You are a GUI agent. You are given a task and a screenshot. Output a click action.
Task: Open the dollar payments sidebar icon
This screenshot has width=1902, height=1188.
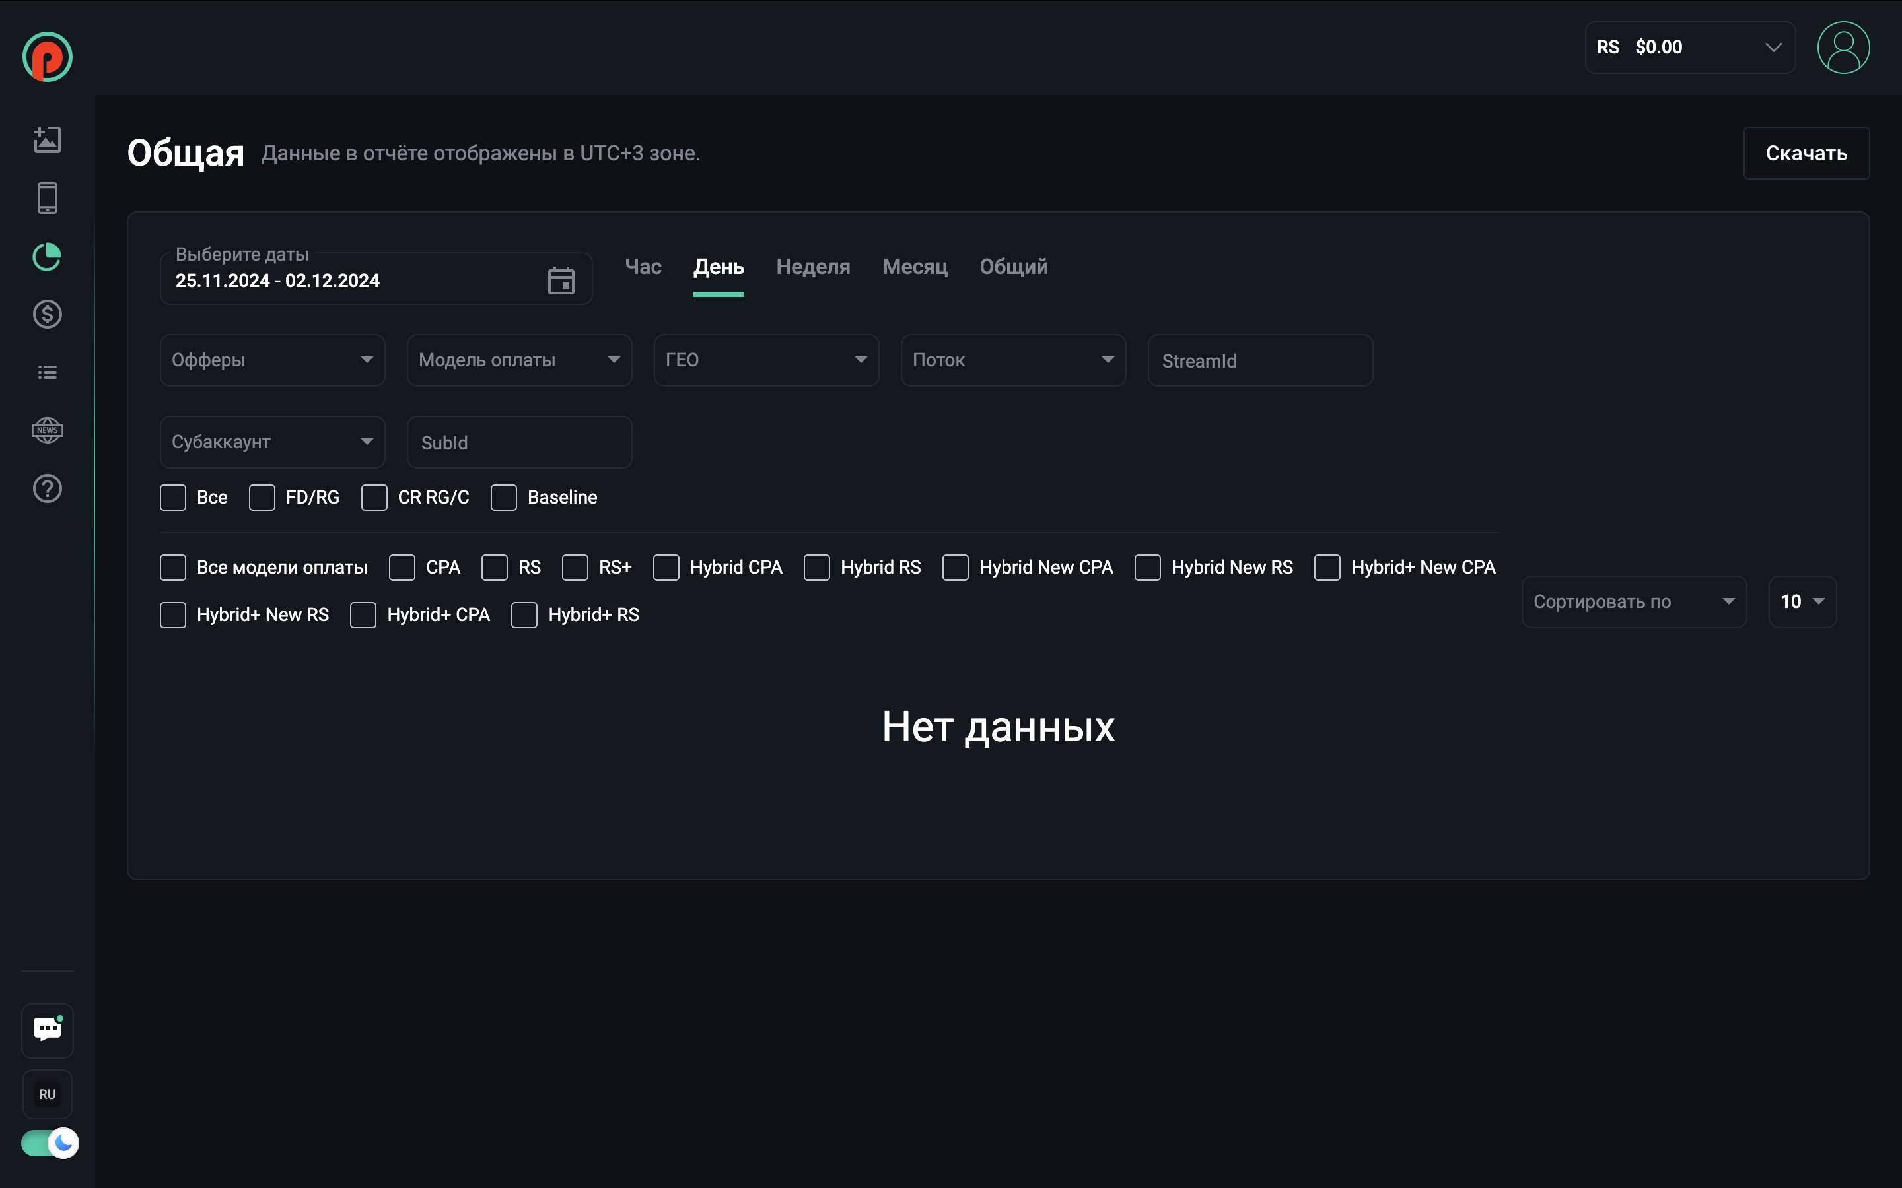[x=47, y=314]
